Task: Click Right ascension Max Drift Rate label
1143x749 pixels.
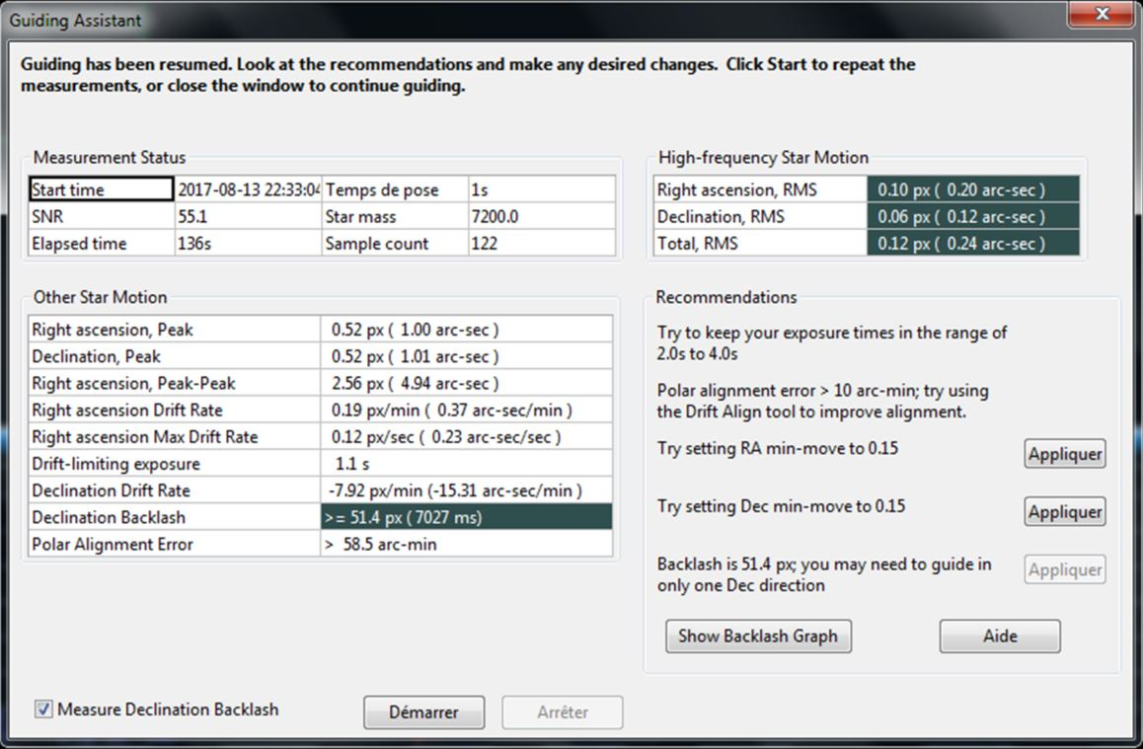Action: pyautogui.click(x=175, y=437)
